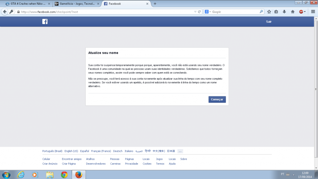Launch Chrome from the taskbar

click(64, 175)
